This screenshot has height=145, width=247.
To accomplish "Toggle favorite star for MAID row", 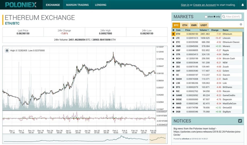I will [173, 103].
